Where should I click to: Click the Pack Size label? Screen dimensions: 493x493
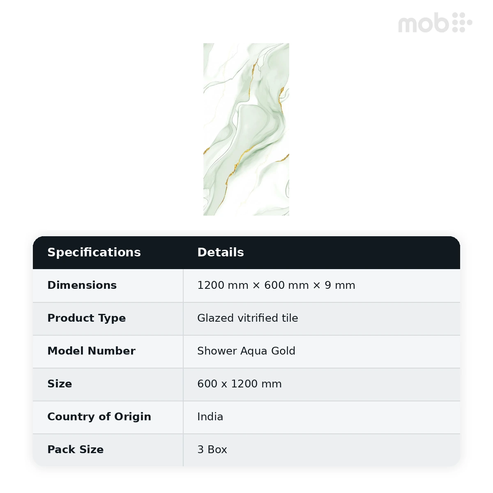76,449
